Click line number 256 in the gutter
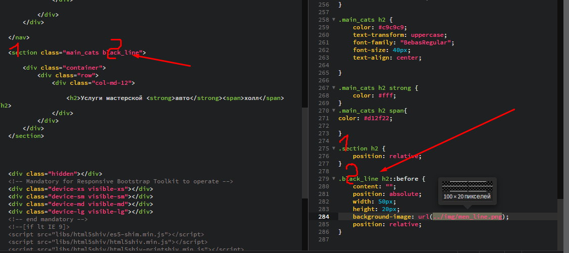569x253 pixels. (324, 5)
